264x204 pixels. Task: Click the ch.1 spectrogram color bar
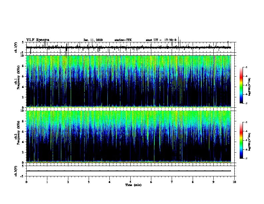coord(241,85)
